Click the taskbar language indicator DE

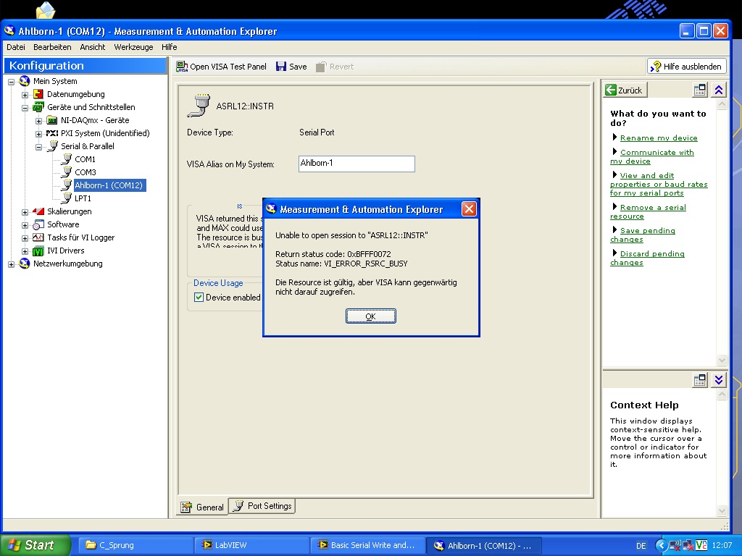click(x=641, y=546)
